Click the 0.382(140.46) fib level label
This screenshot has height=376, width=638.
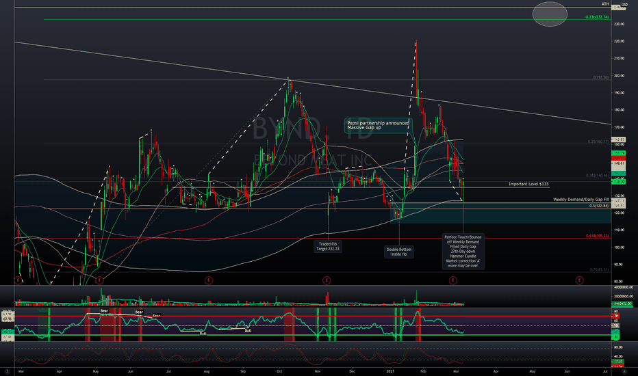click(598, 176)
